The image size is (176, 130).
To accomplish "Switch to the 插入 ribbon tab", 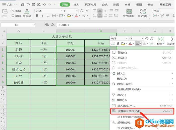I will pyautogui.click(x=76, y=5).
